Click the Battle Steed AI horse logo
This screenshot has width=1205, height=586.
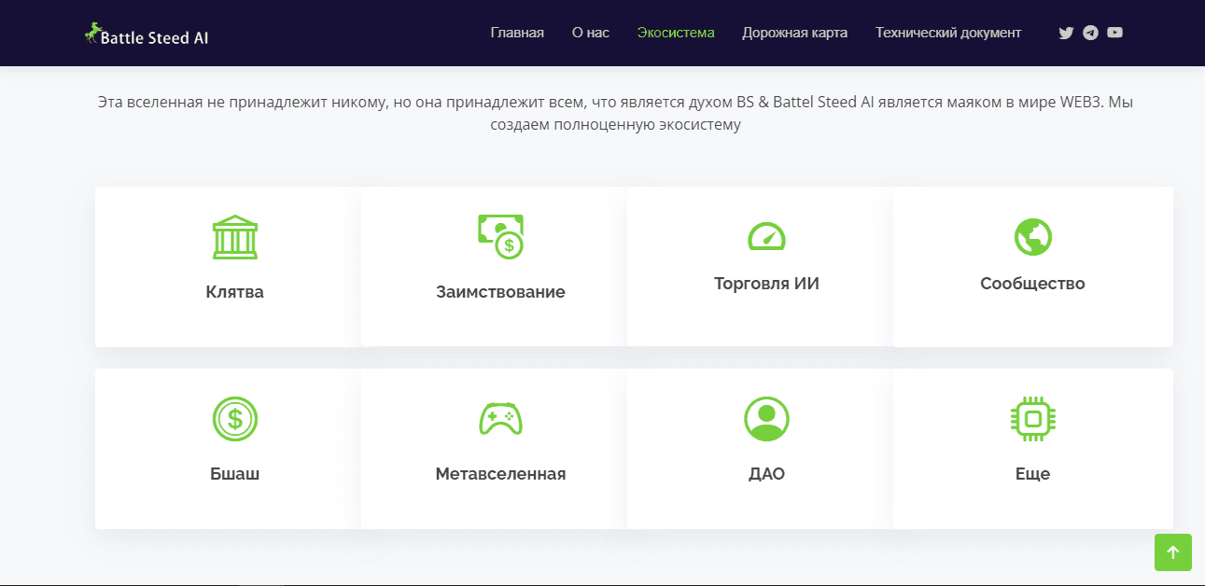92,30
